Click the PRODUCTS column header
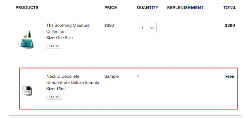The width and height of the screenshot is (244, 118). tap(27, 7)
